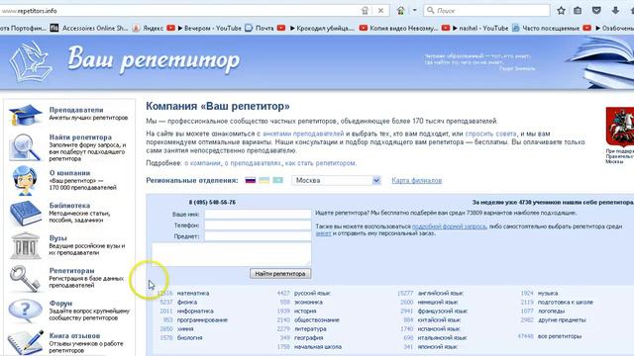Image resolution: width=634 pixels, height=356 pixels.
Task: Open the Найти репетитора menu heading
Action: pos(80,137)
